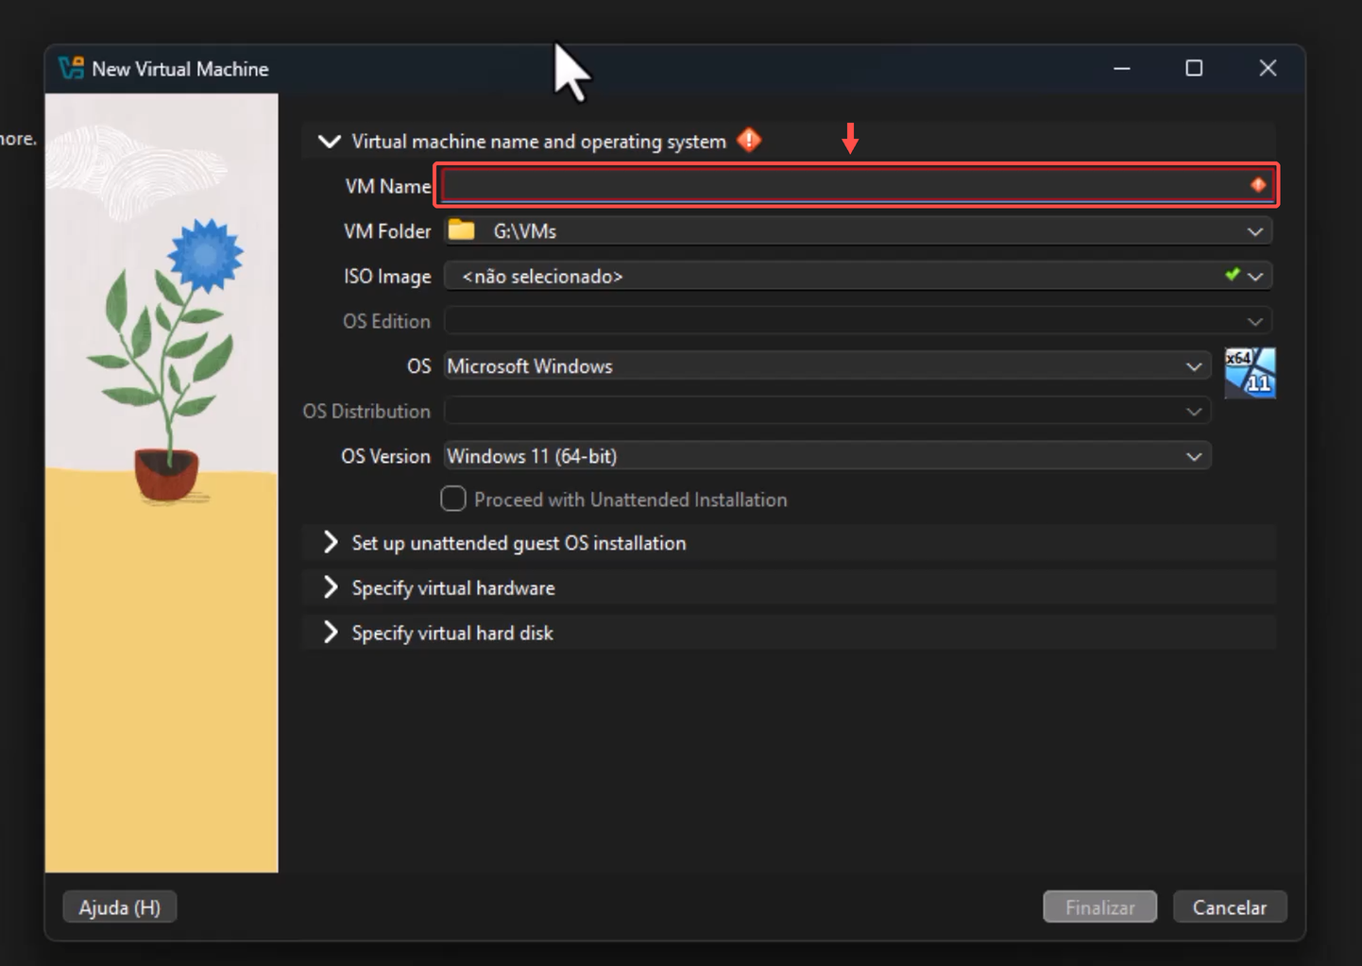Click the warning icon beside section heading
The image size is (1362, 966).
[749, 141]
